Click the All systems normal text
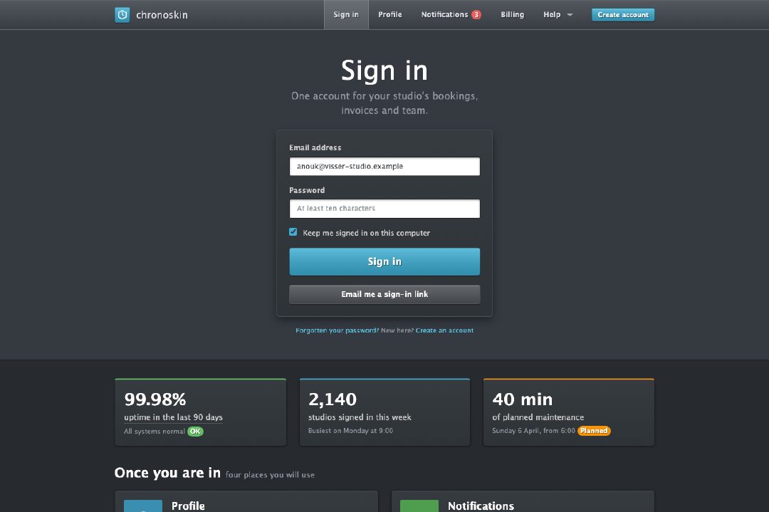Image resolution: width=769 pixels, height=512 pixels. point(155,432)
